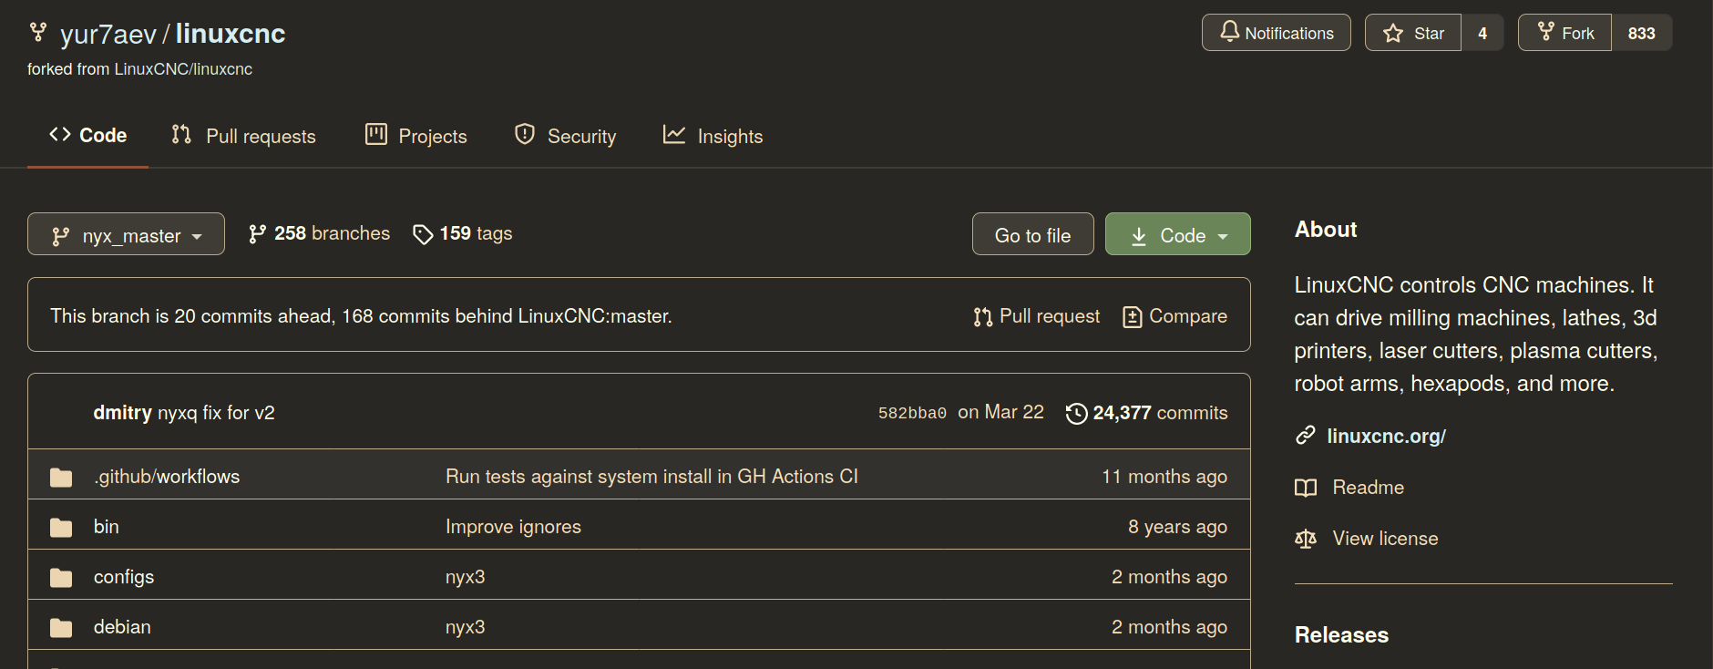Screen dimensions: 1713x669
Task: Open the Releases heading link
Action: pos(1341,635)
